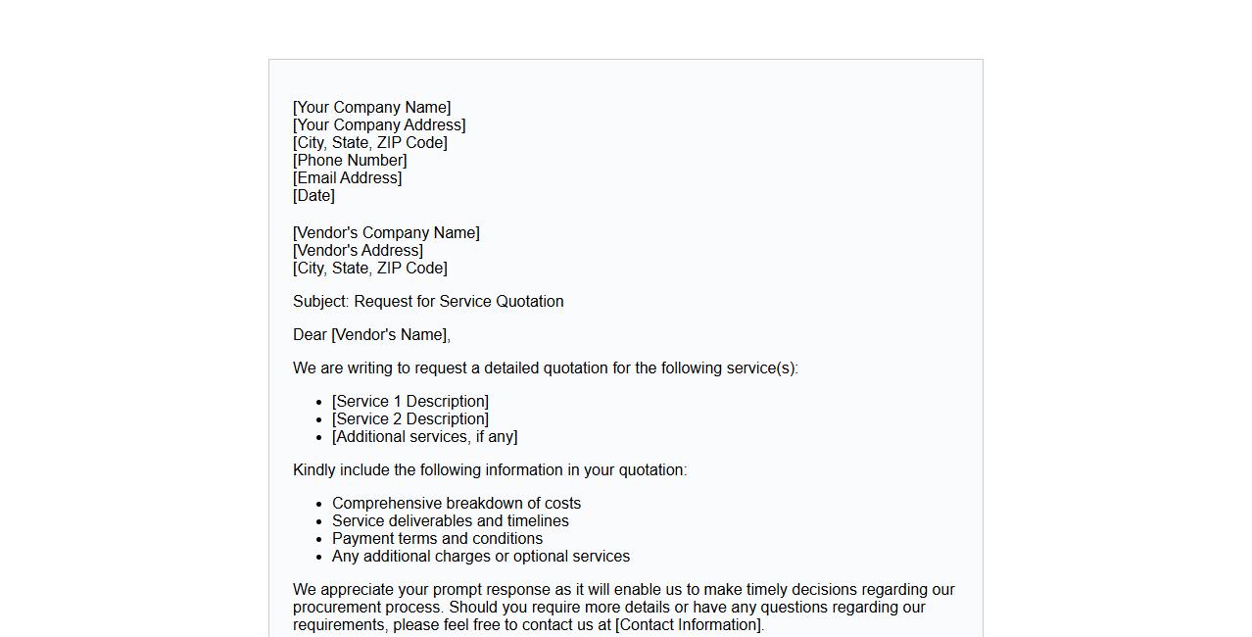Screen dimensions: 1252x637
Task: Click the [Contact Information] placeholder in paragraph
Action: (689, 625)
